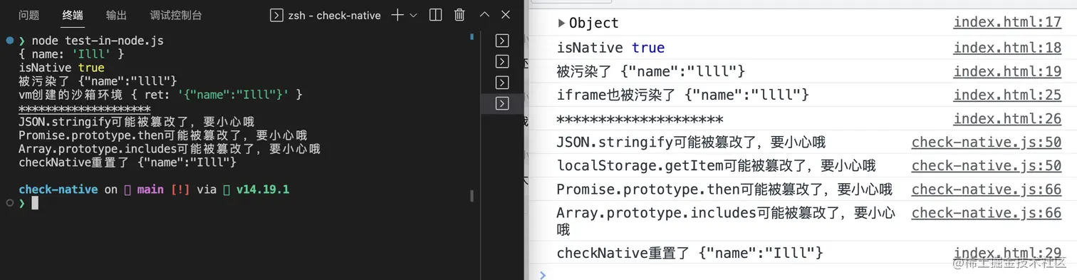Follow check-native.js:50 link beside JSON.stringify

[987, 142]
